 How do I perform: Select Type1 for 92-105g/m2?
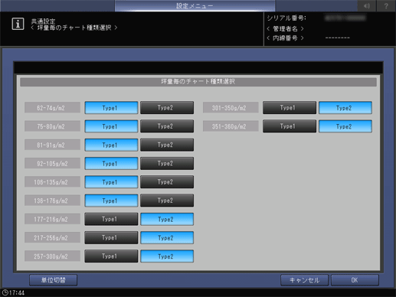click(111, 164)
